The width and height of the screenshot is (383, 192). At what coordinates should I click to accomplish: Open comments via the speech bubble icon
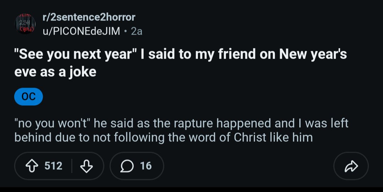click(x=127, y=166)
